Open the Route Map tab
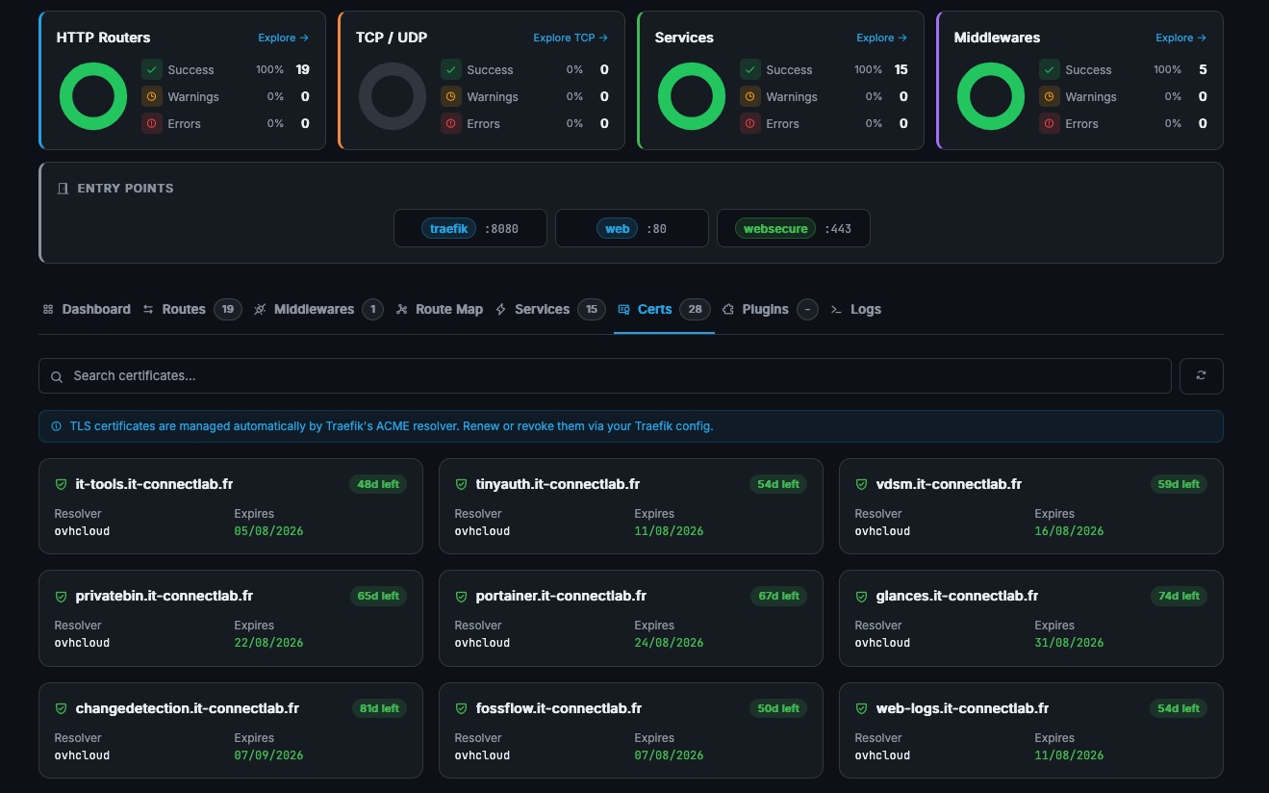1269x793 pixels. coord(440,309)
